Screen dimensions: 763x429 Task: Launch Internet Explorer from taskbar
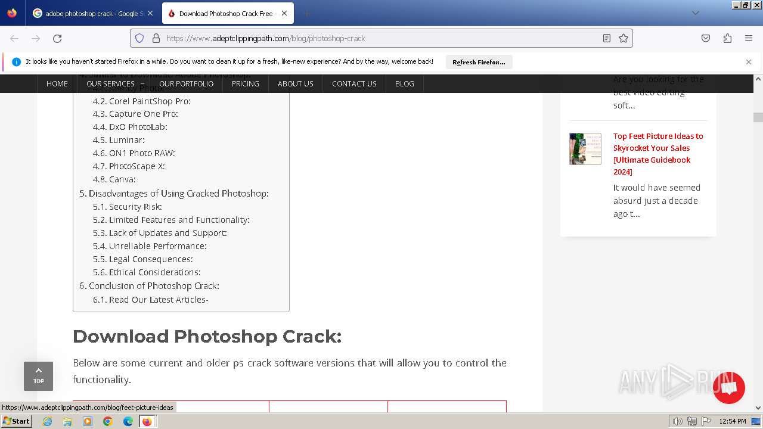tap(48, 421)
